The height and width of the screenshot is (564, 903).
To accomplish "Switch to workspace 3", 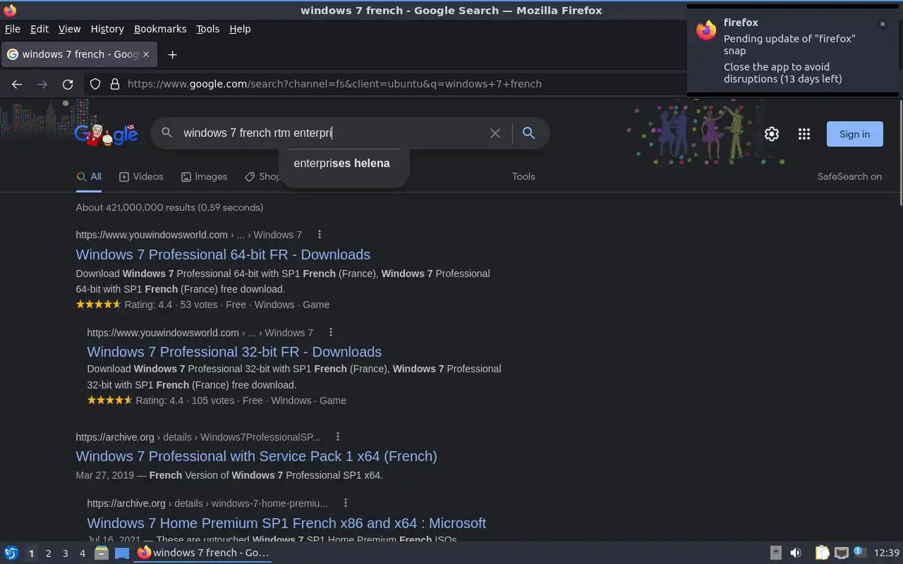I will pos(65,553).
